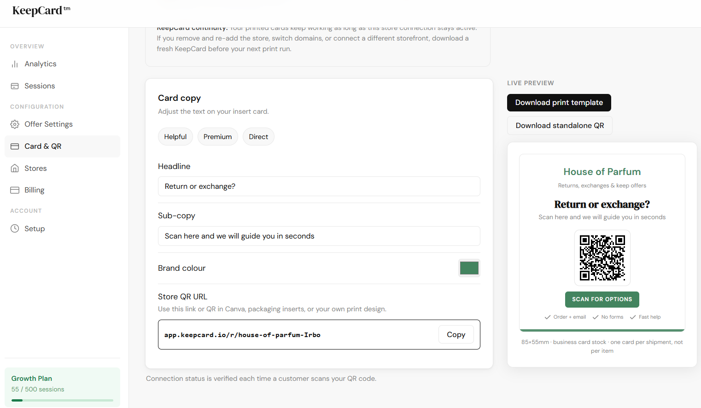Click the Sessions panel icon
This screenshot has width=701, height=408.
pos(14,86)
